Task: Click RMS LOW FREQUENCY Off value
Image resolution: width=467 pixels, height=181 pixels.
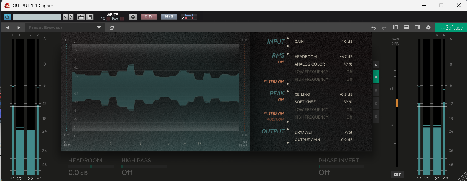Action: [x=349, y=72]
